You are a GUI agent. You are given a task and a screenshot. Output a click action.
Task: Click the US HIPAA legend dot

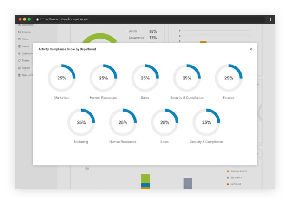point(228,178)
